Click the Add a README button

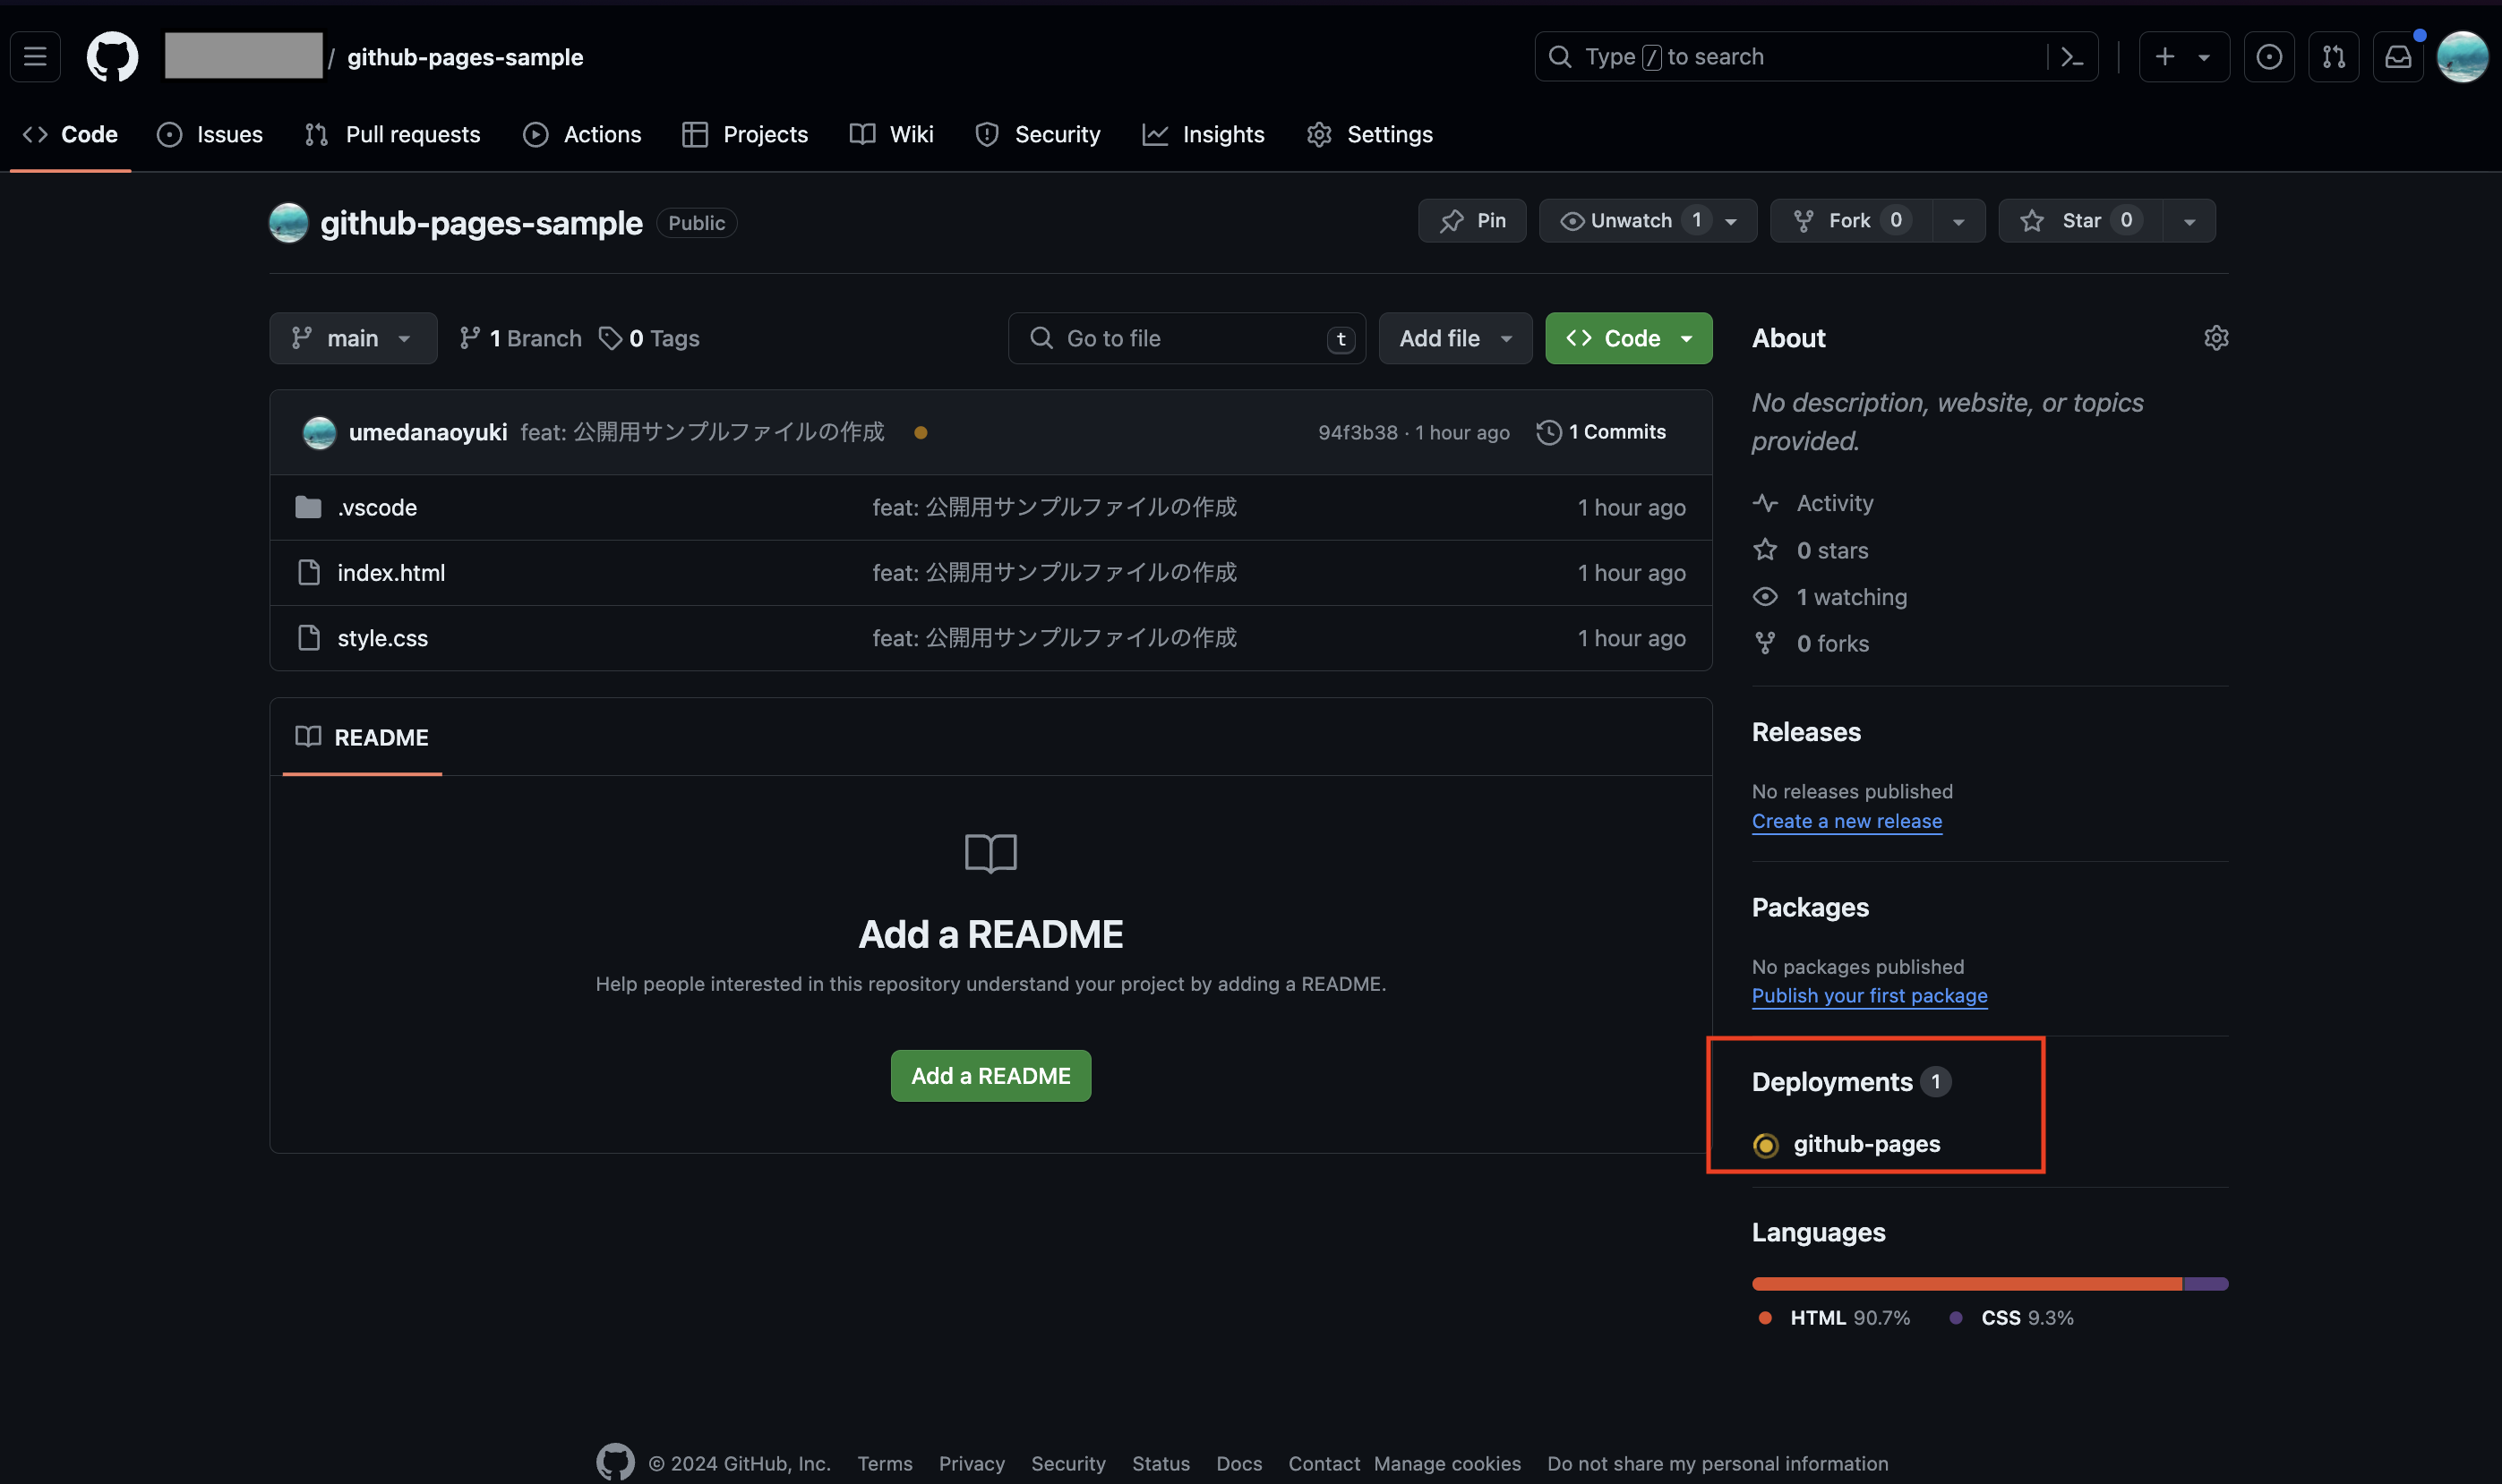click(990, 1076)
